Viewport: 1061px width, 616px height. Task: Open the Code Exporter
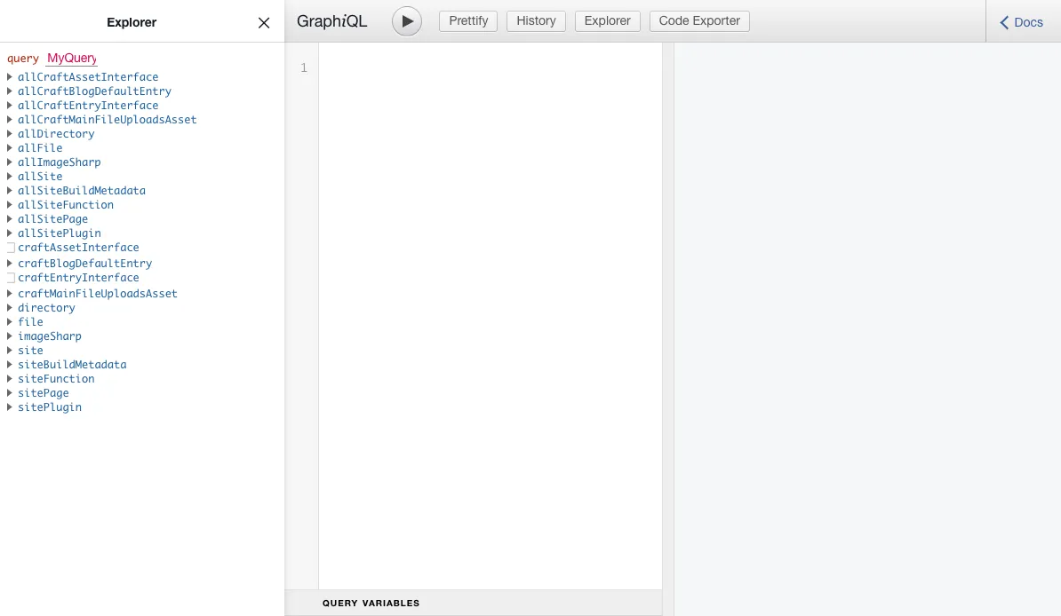click(x=699, y=21)
